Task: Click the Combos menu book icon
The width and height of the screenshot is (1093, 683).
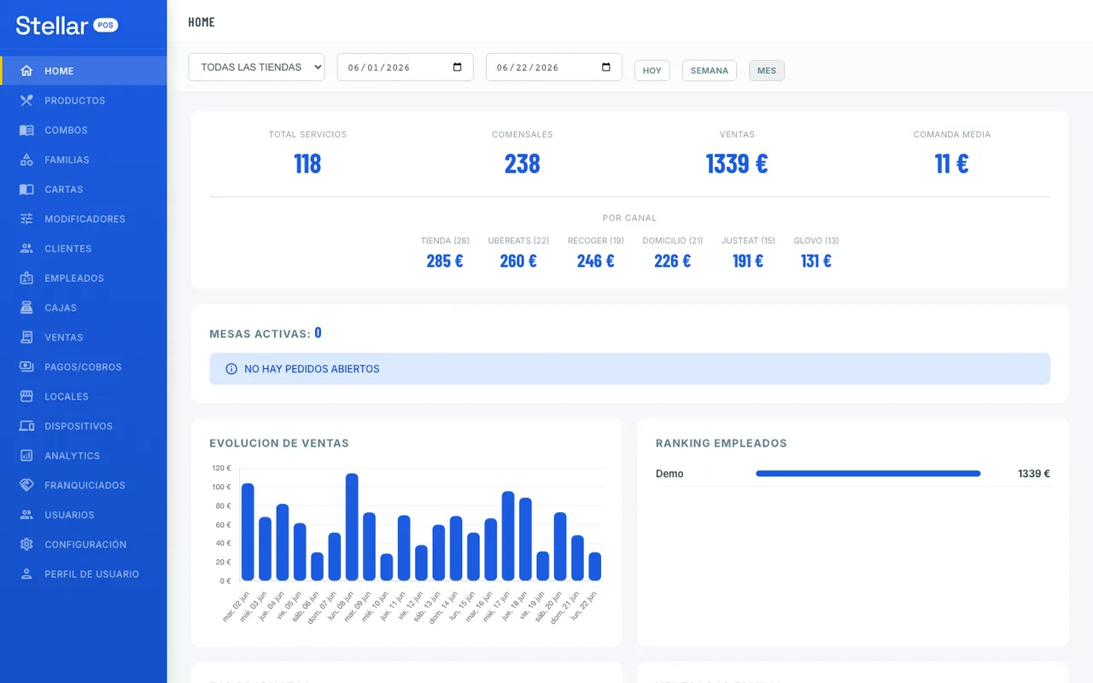Action: 26,130
